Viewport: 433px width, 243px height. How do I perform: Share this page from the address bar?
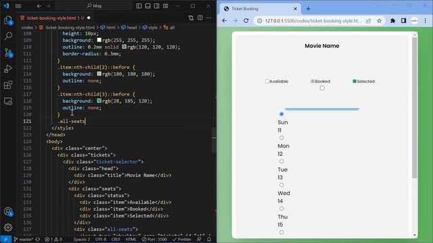click(368, 21)
